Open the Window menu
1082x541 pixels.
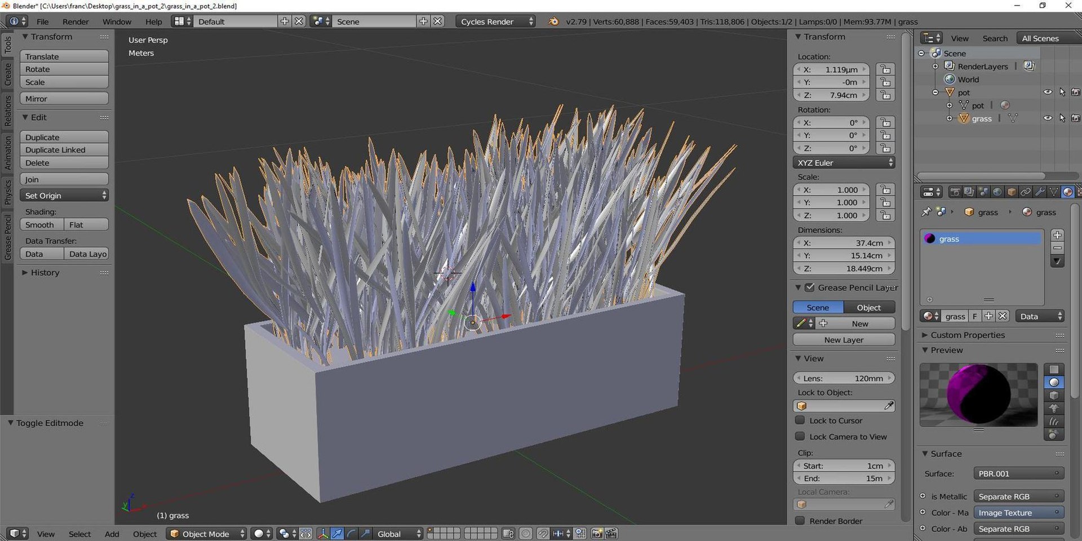point(117,21)
